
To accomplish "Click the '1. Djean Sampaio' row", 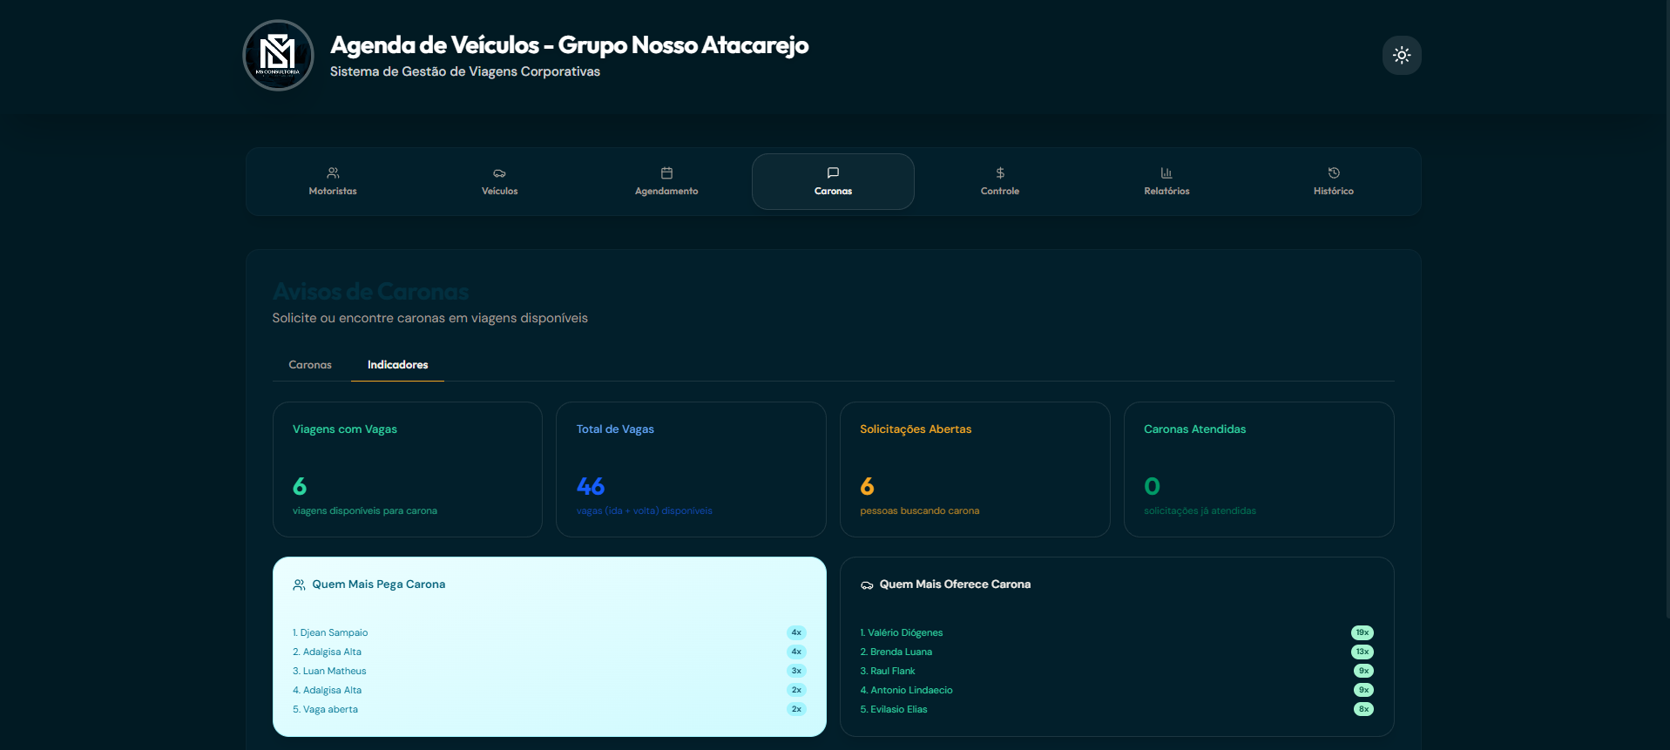I will click(x=550, y=632).
